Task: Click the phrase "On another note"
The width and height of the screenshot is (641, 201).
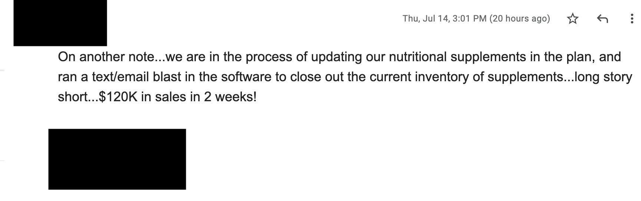Action: pos(106,57)
